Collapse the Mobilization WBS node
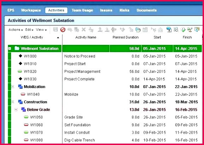This screenshot has height=145, width=204. [13, 86]
